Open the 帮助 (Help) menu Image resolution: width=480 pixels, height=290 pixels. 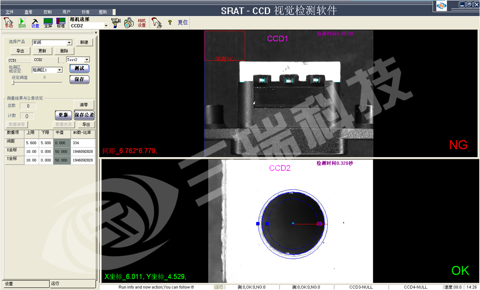click(x=103, y=12)
